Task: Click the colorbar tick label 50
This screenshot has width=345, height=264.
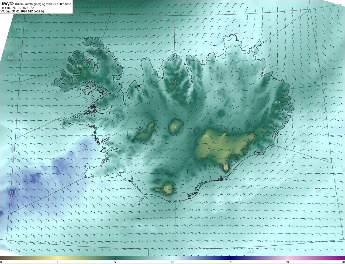Action: tap(343, 262)
